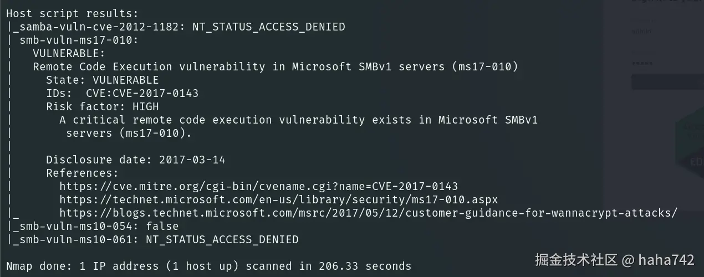Click the smb-vuln-ms10-061 result line
The height and width of the screenshot is (277, 704).
tap(155, 239)
